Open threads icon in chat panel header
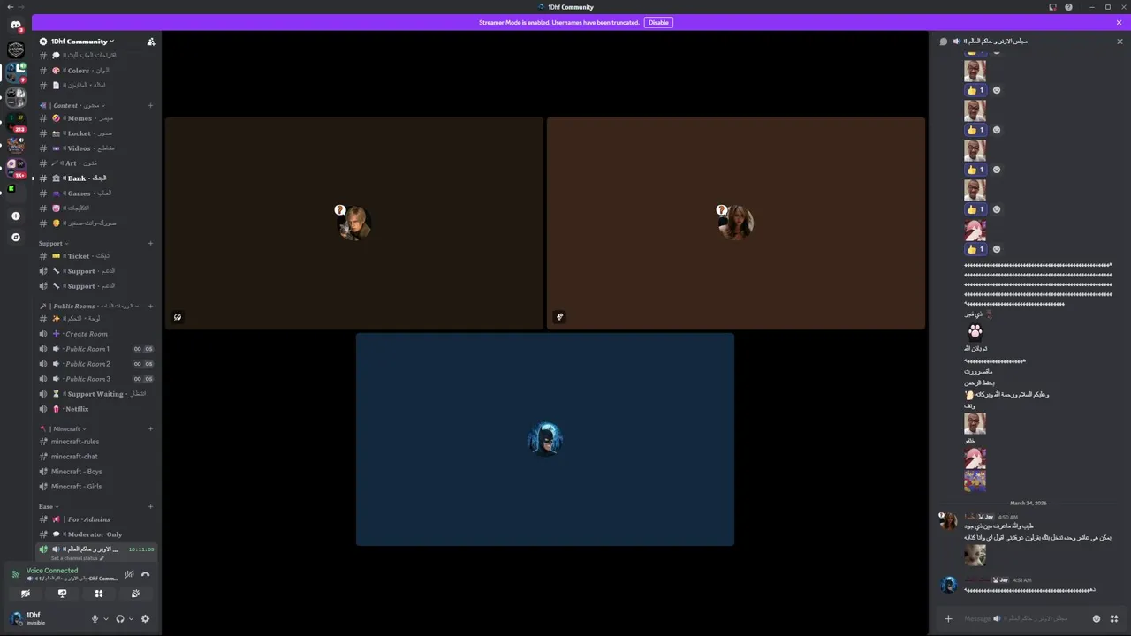1131x636 pixels. click(944, 42)
